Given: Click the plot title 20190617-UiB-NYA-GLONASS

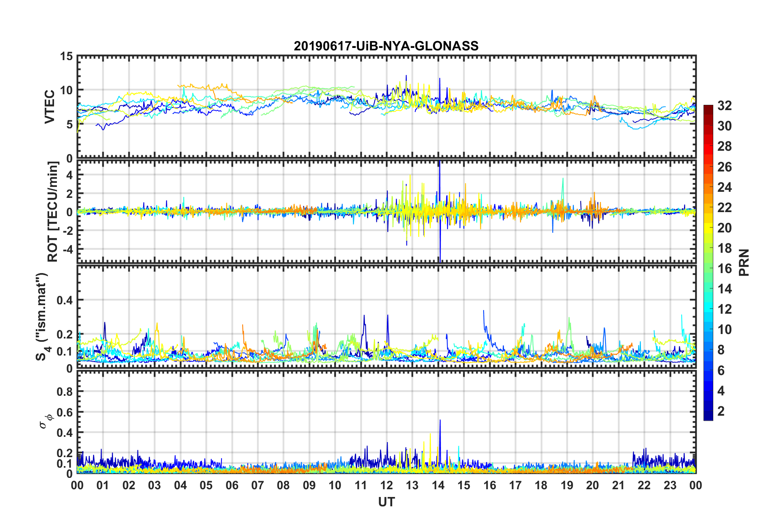Looking at the screenshot, I should tap(386, 46).
